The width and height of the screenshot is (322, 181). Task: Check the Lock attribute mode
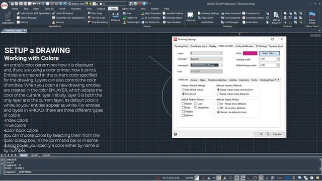(196, 104)
